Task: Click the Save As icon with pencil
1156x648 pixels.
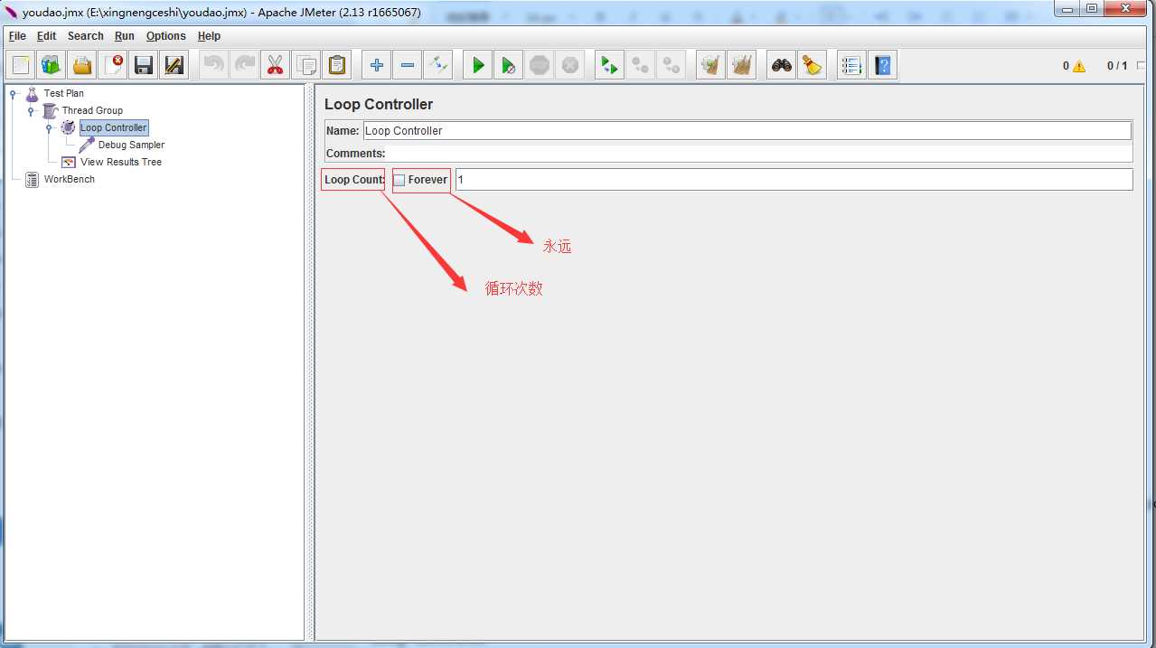Action: [174, 65]
